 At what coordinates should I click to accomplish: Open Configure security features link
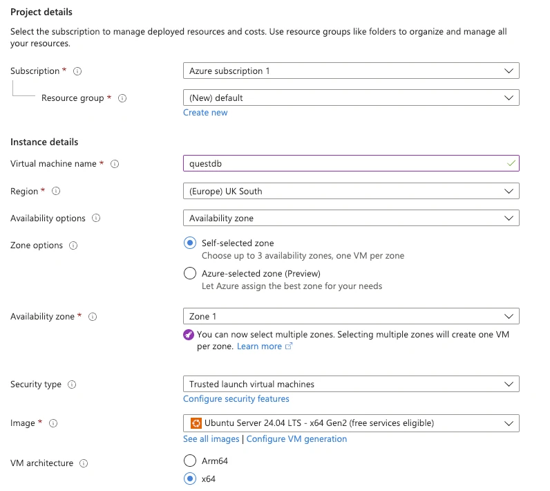coord(236,399)
